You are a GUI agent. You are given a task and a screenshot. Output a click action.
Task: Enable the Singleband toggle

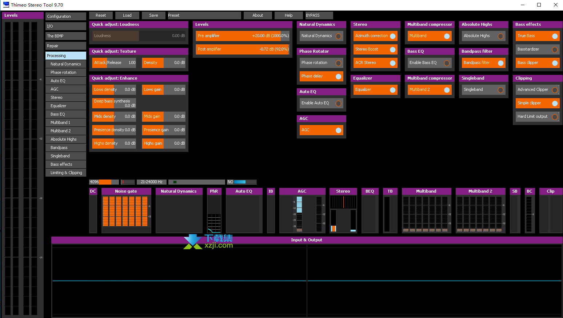pos(484,90)
